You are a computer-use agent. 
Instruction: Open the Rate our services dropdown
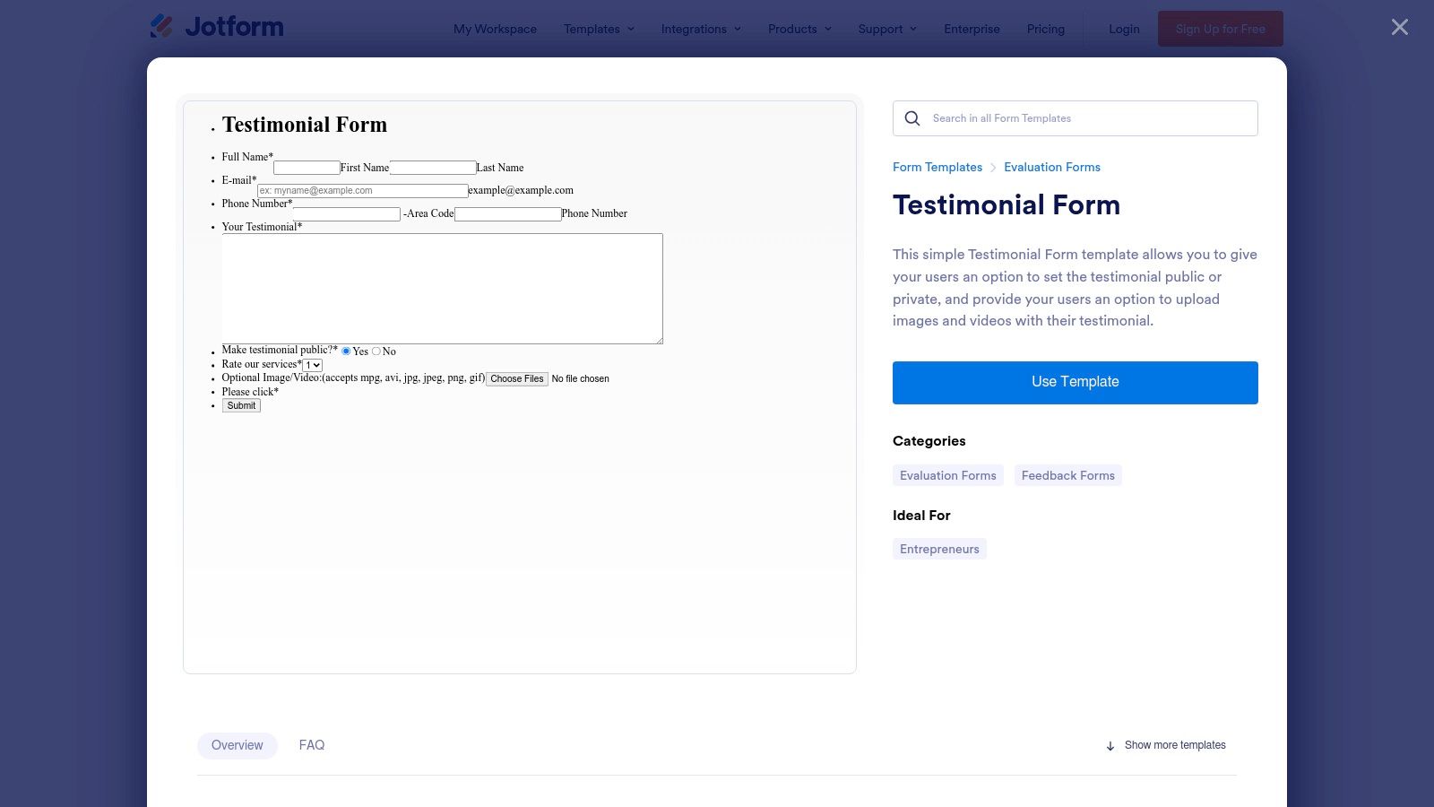click(311, 365)
